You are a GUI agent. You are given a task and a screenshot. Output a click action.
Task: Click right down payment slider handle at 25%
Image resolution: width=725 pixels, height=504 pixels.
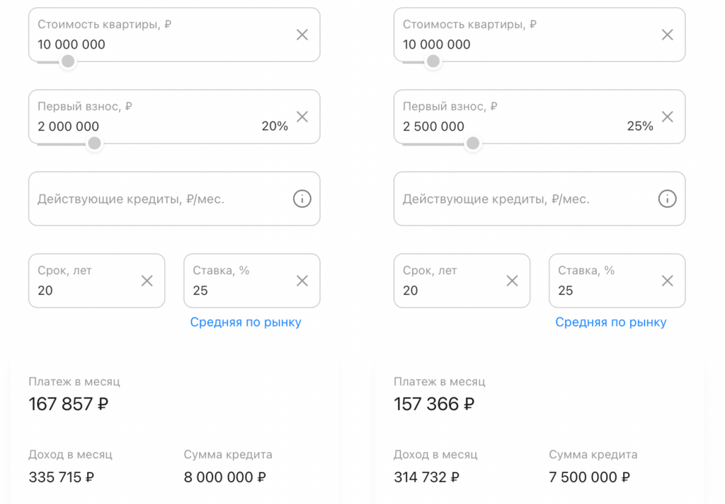tap(473, 143)
